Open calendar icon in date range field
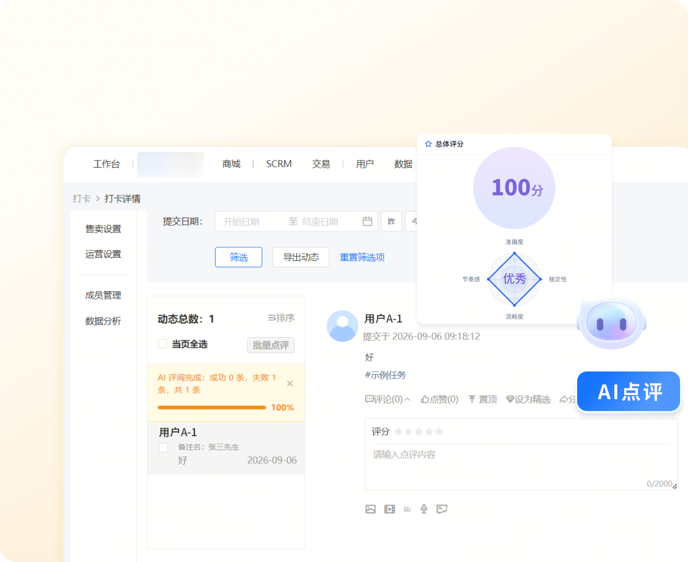The image size is (688, 562). (x=367, y=221)
